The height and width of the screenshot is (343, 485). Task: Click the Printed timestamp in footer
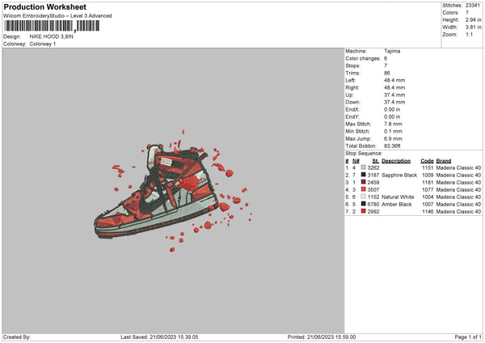click(322, 337)
